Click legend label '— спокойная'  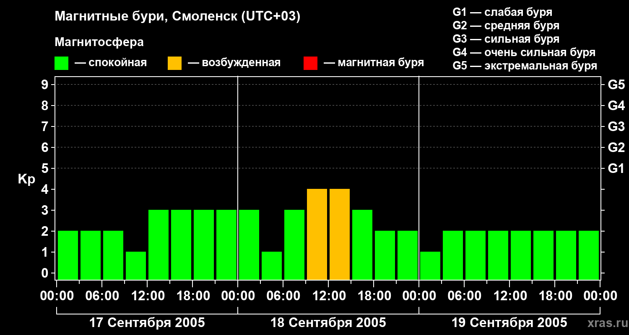(x=111, y=63)
